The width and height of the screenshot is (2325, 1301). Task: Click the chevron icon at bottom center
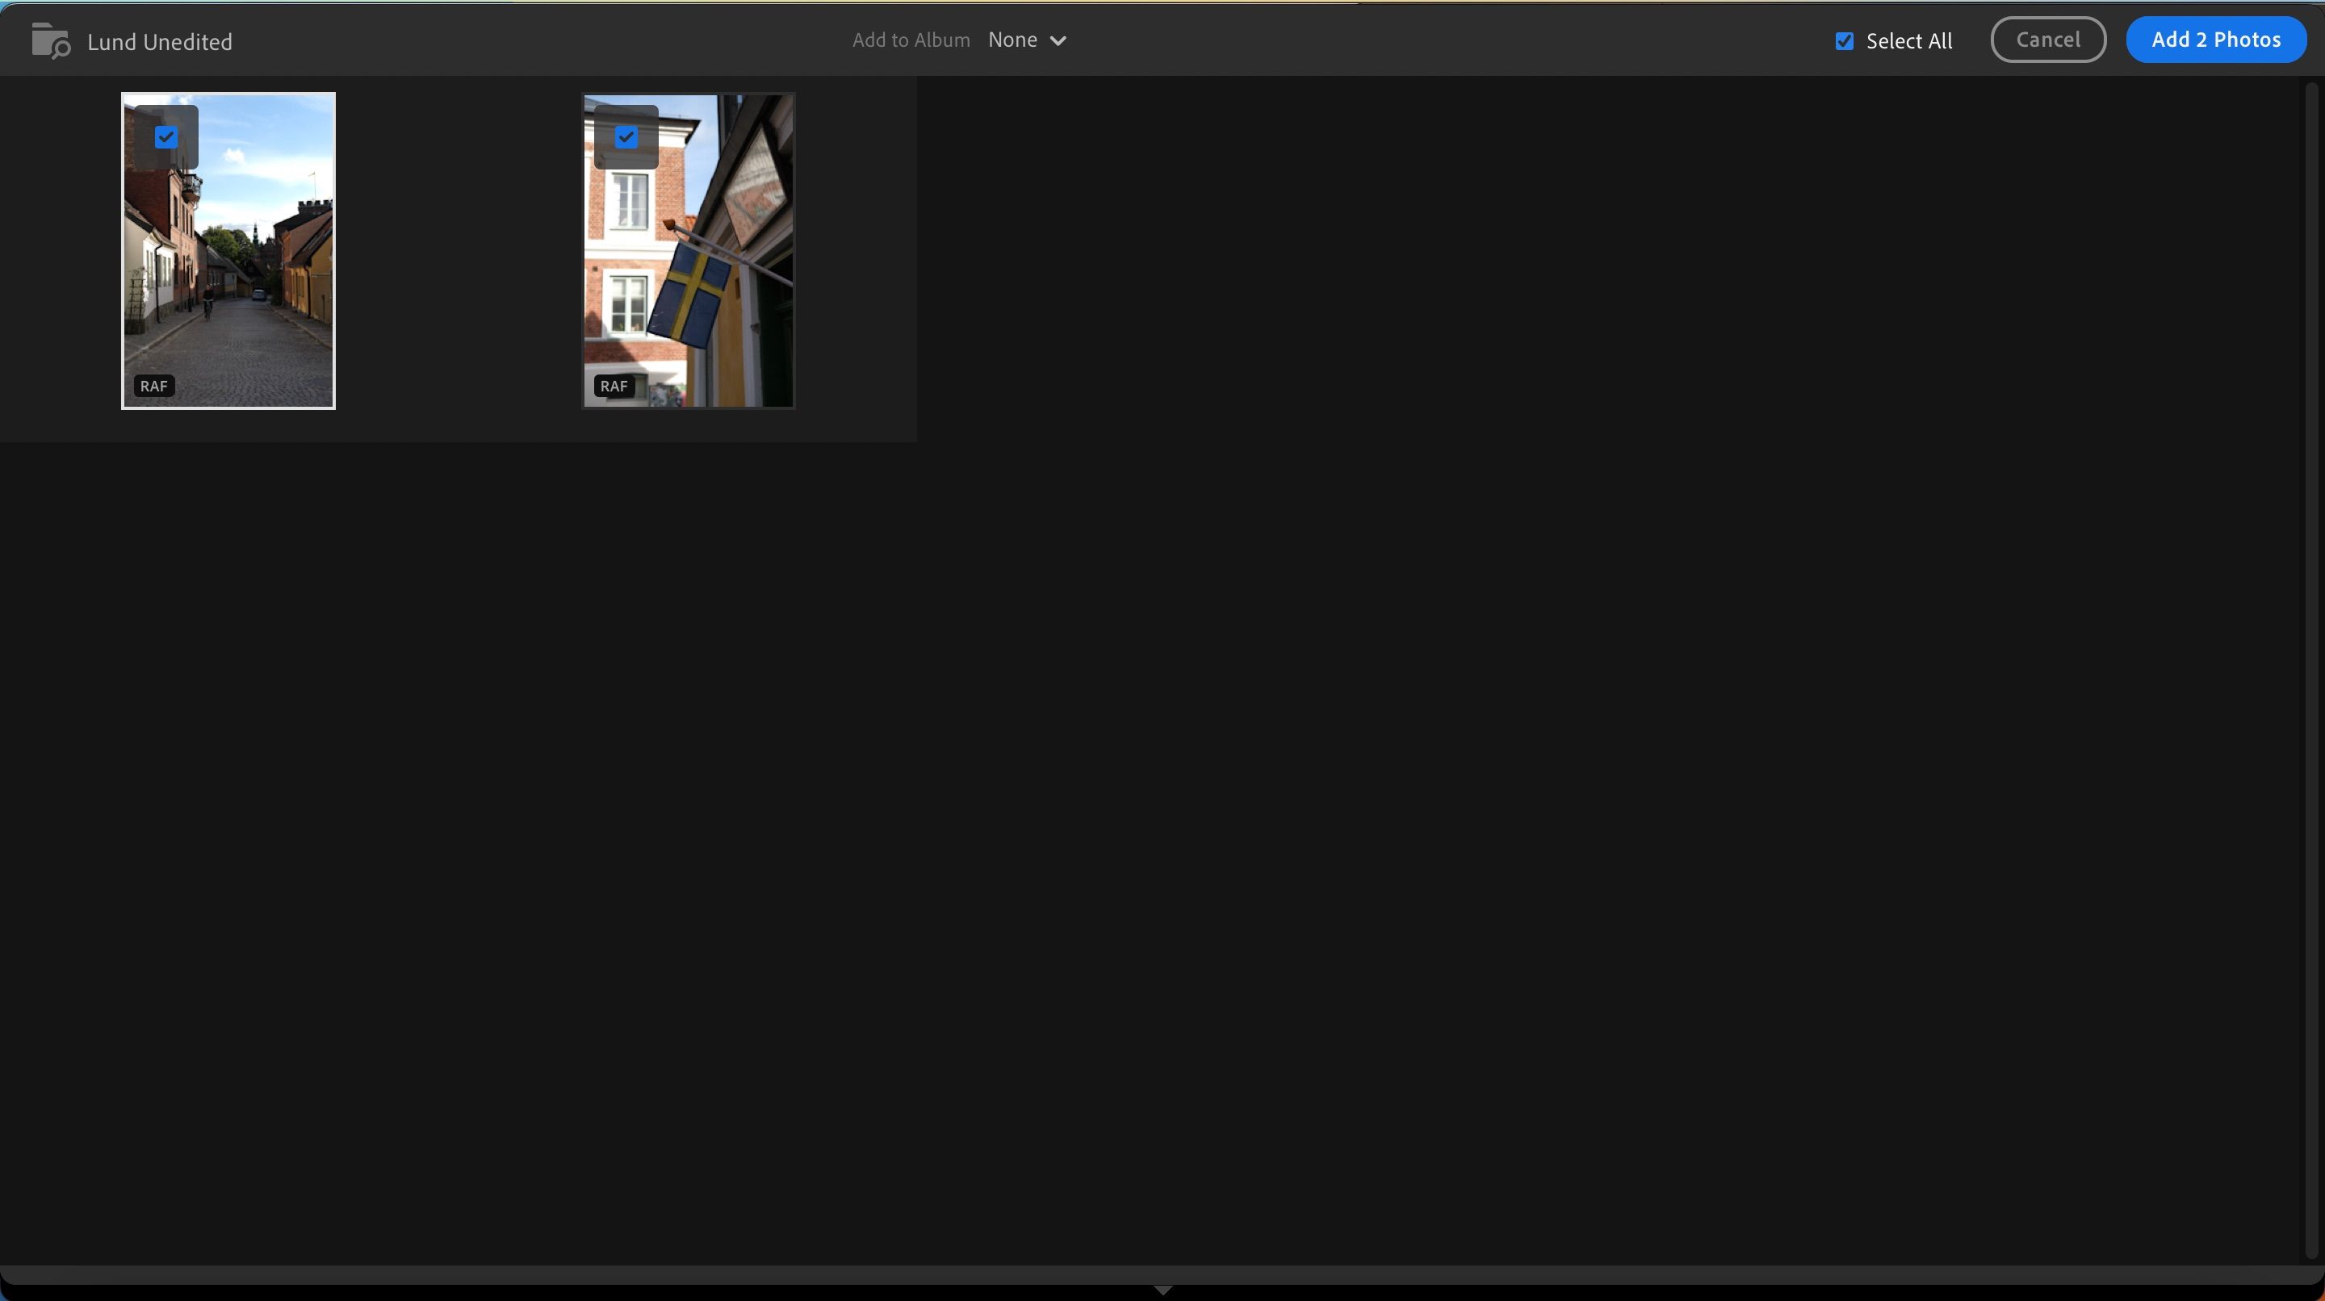click(x=1162, y=1289)
